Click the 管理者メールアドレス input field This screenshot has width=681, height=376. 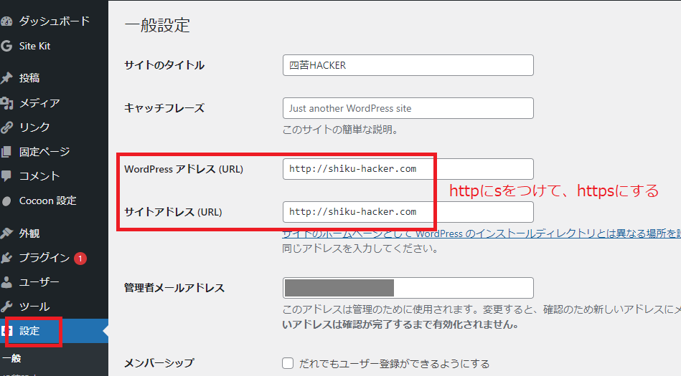point(408,287)
